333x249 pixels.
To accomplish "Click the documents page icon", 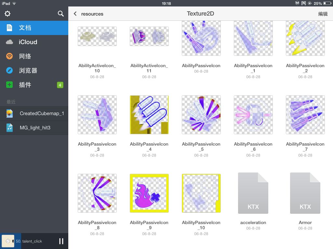I will tap(9, 28).
